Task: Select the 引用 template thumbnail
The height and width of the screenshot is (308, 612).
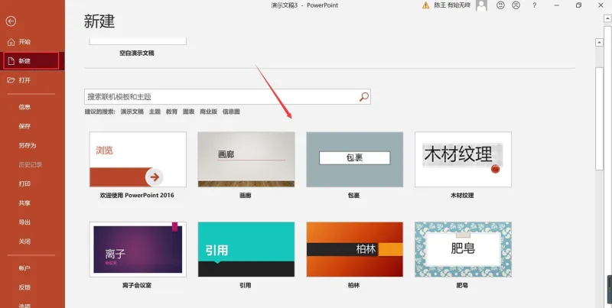Action: point(246,249)
